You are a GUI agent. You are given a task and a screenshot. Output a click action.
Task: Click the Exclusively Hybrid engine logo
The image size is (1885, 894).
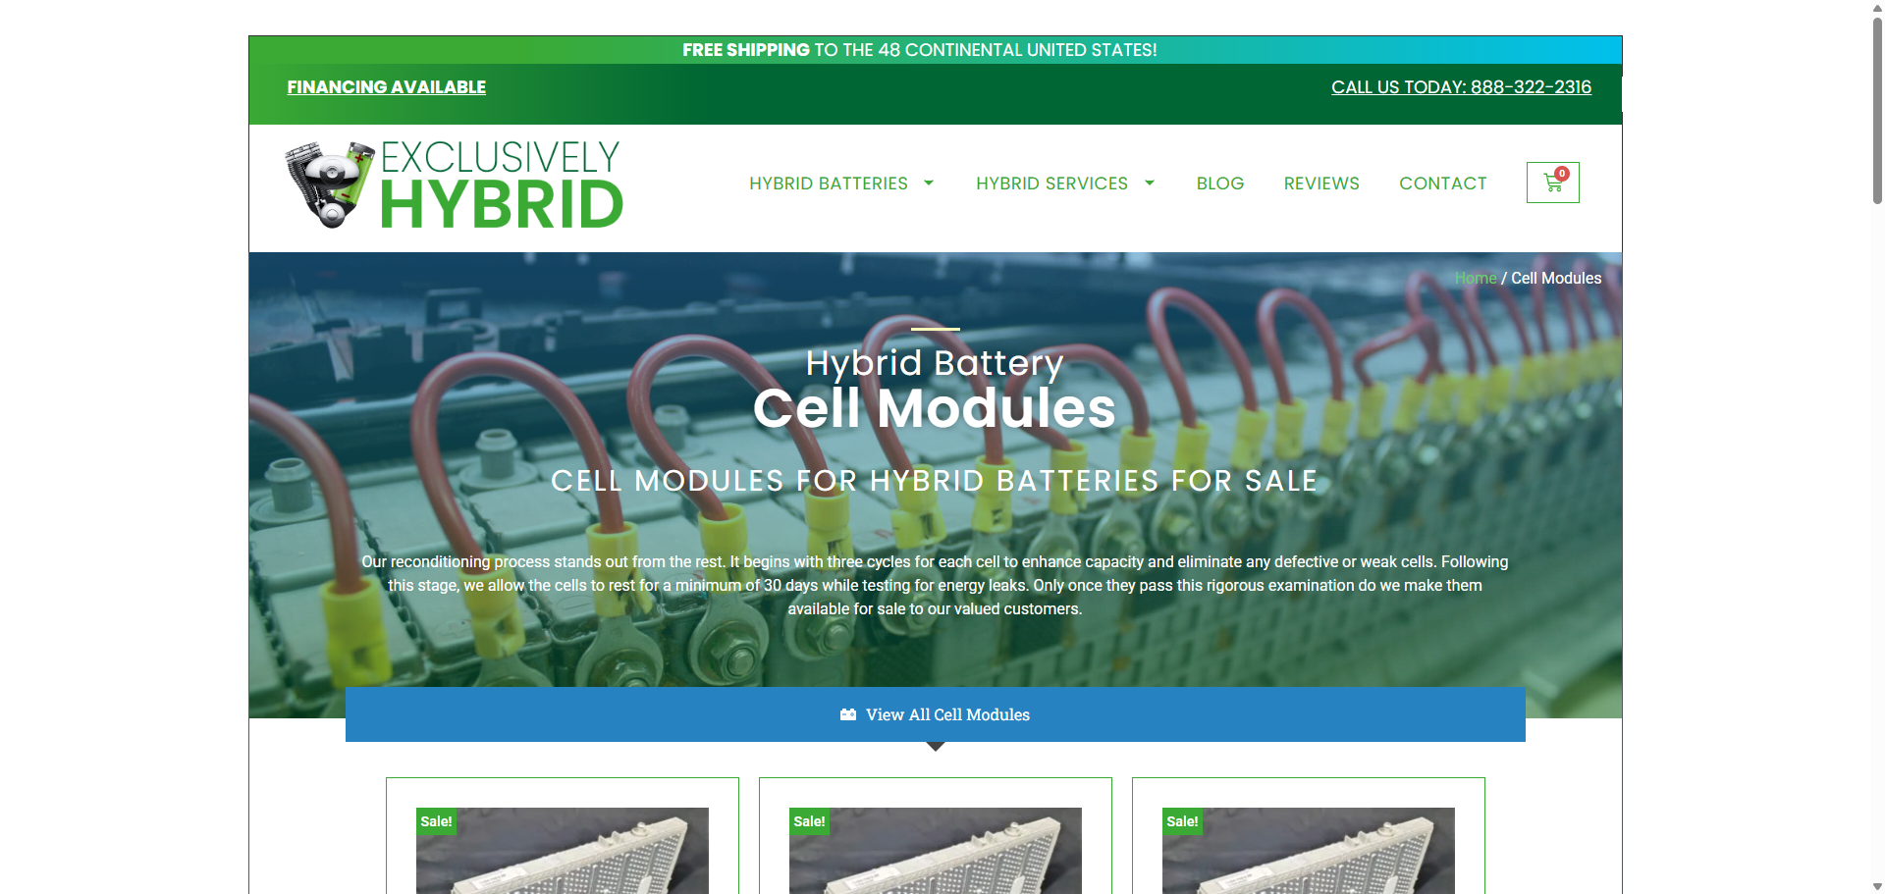330,184
